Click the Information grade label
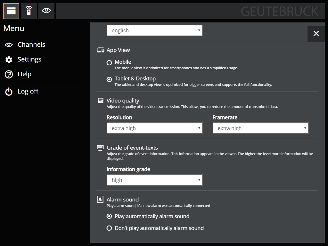This screenshot has width=328, height=246. 128,169
